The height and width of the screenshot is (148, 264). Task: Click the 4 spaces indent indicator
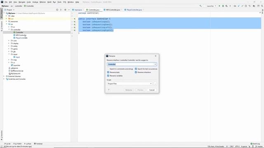[x=244, y=146]
